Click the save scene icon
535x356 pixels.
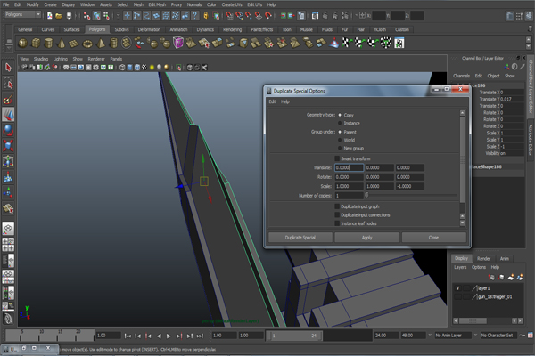coord(69,16)
